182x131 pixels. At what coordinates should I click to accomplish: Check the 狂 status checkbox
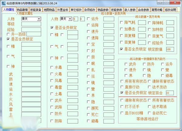coord(88,76)
